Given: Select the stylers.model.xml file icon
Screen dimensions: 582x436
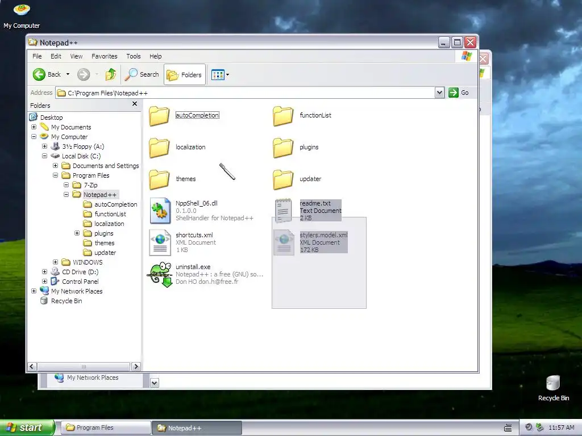Looking at the screenshot, I should point(284,242).
